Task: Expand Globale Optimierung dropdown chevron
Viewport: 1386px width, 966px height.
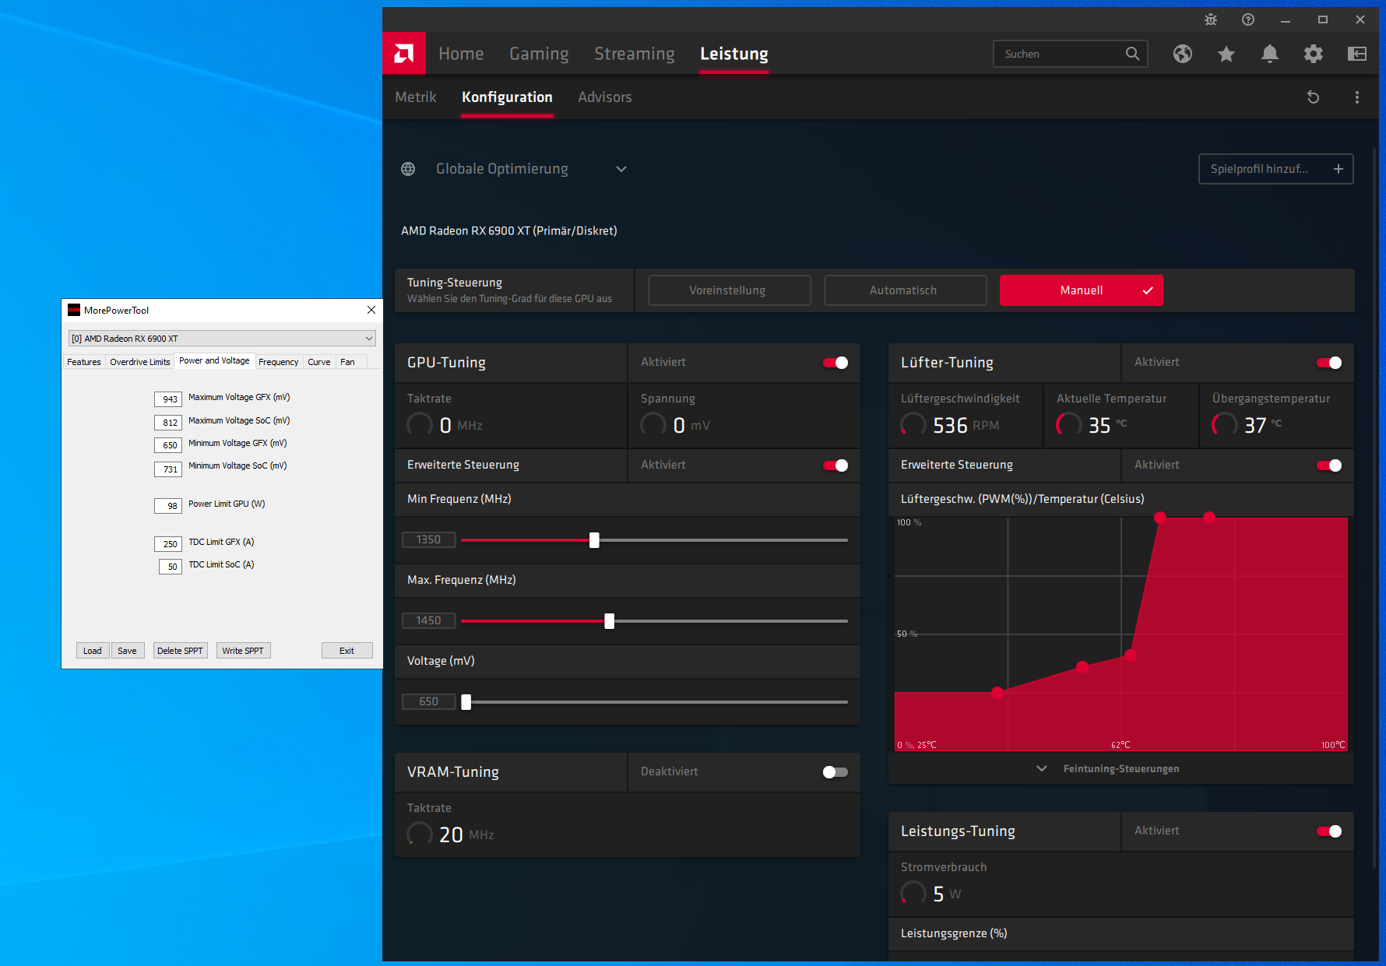Action: [x=621, y=169]
